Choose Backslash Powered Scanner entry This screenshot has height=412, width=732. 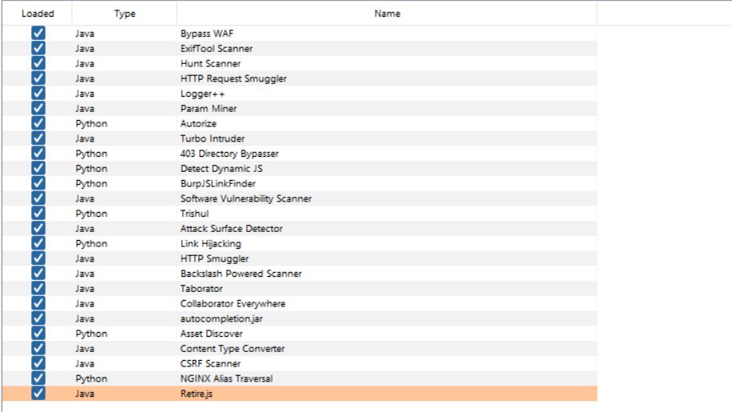(241, 274)
